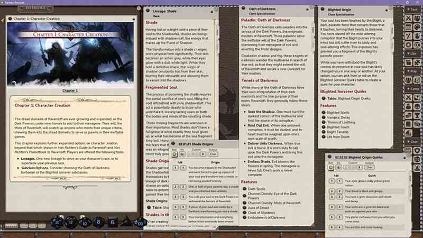The image size is (423, 238).
Task: Pick the d12 die
Action: pyautogui.click(x=71, y=223)
